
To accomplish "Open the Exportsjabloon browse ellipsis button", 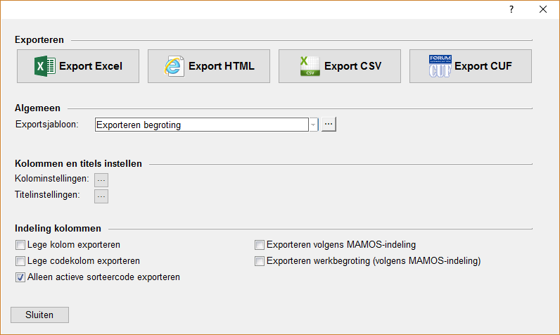I will click(329, 125).
